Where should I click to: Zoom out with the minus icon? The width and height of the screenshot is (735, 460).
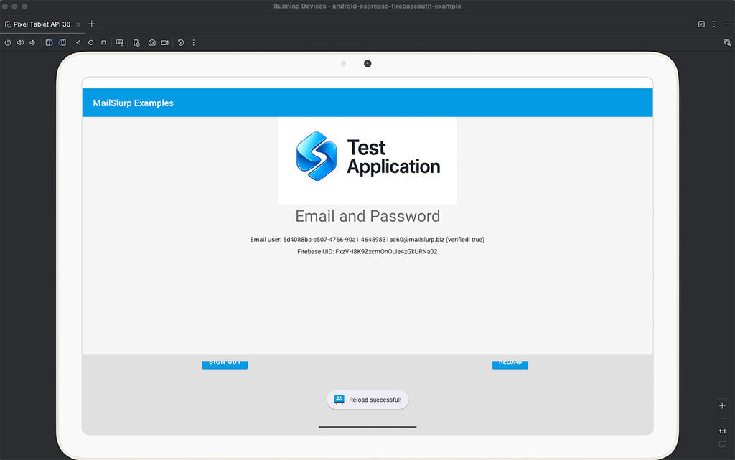[x=722, y=419]
